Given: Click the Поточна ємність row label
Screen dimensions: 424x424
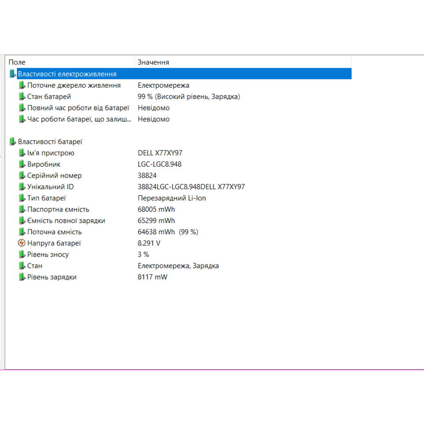Looking at the screenshot, I should click(x=54, y=232).
